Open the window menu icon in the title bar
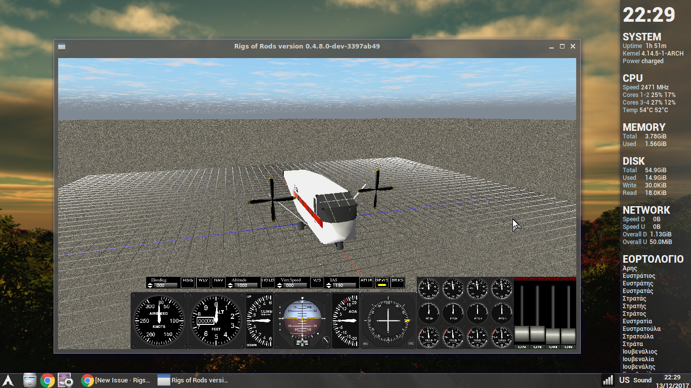 tap(62, 46)
